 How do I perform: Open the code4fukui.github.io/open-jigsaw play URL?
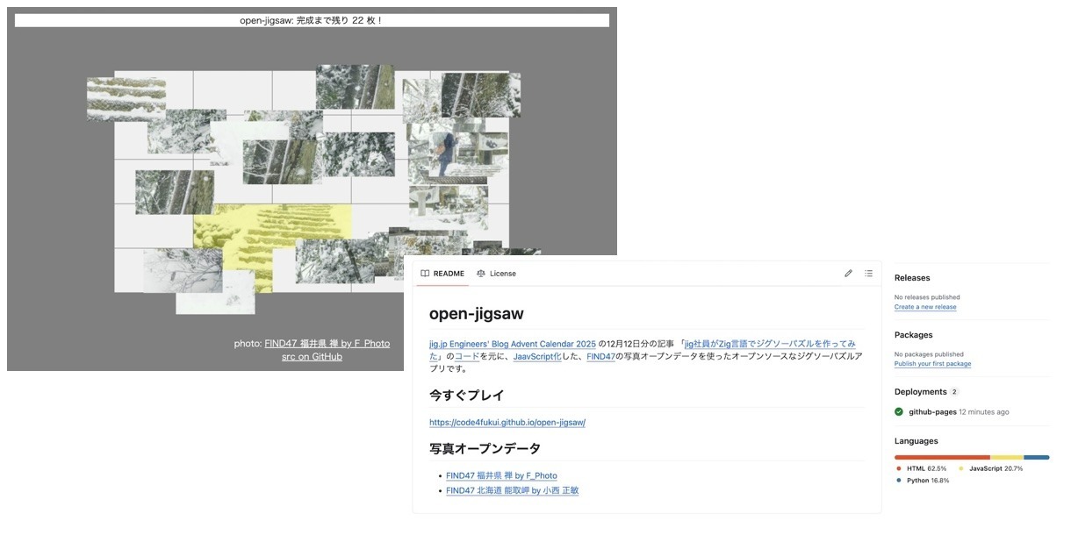[x=507, y=423]
